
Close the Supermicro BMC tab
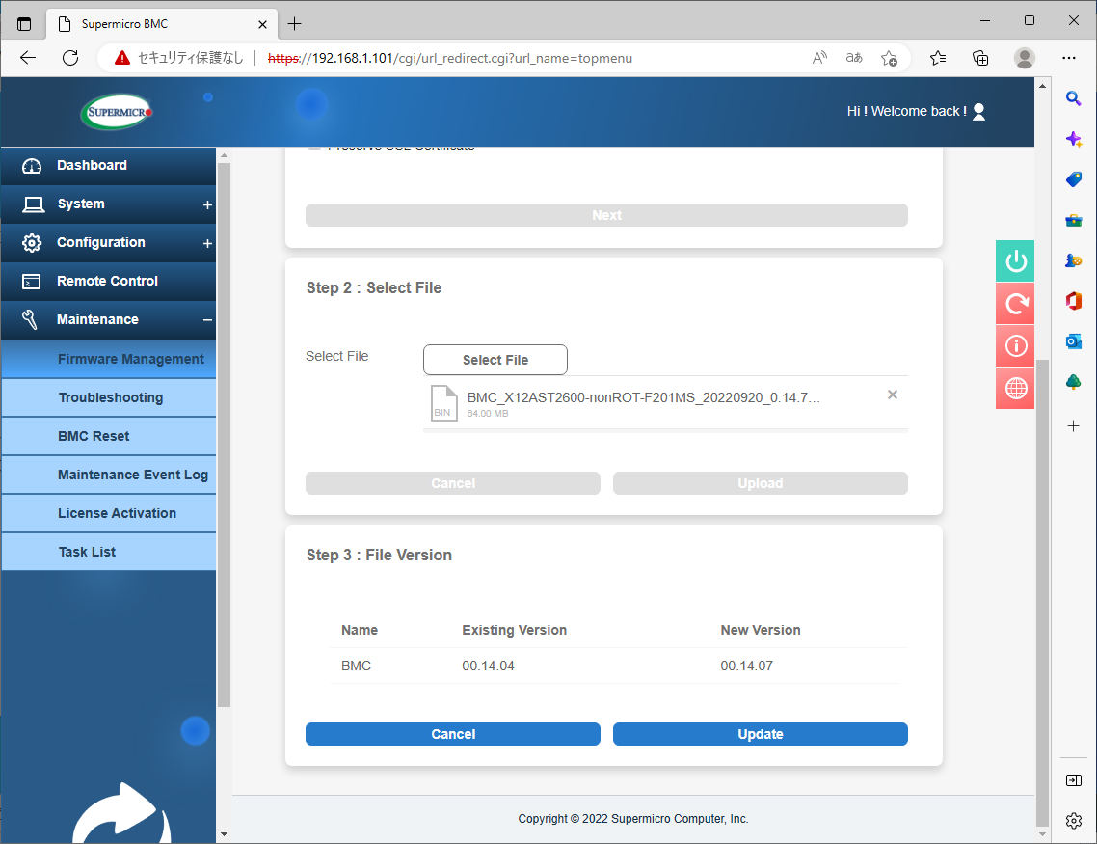pyautogui.click(x=262, y=24)
